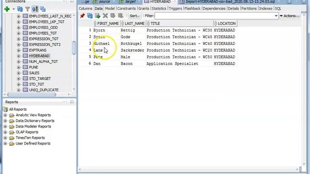
Task: Sort by the LAST_NAME column header
Action: 133,24
